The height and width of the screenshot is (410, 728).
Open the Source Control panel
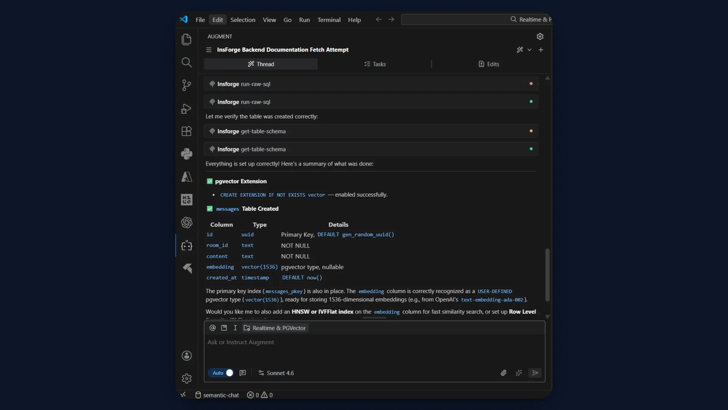pos(187,85)
